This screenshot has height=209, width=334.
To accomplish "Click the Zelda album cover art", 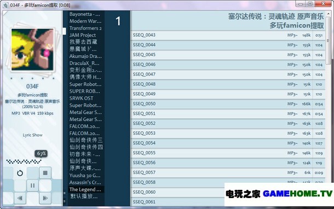I will click(x=32, y=49).
